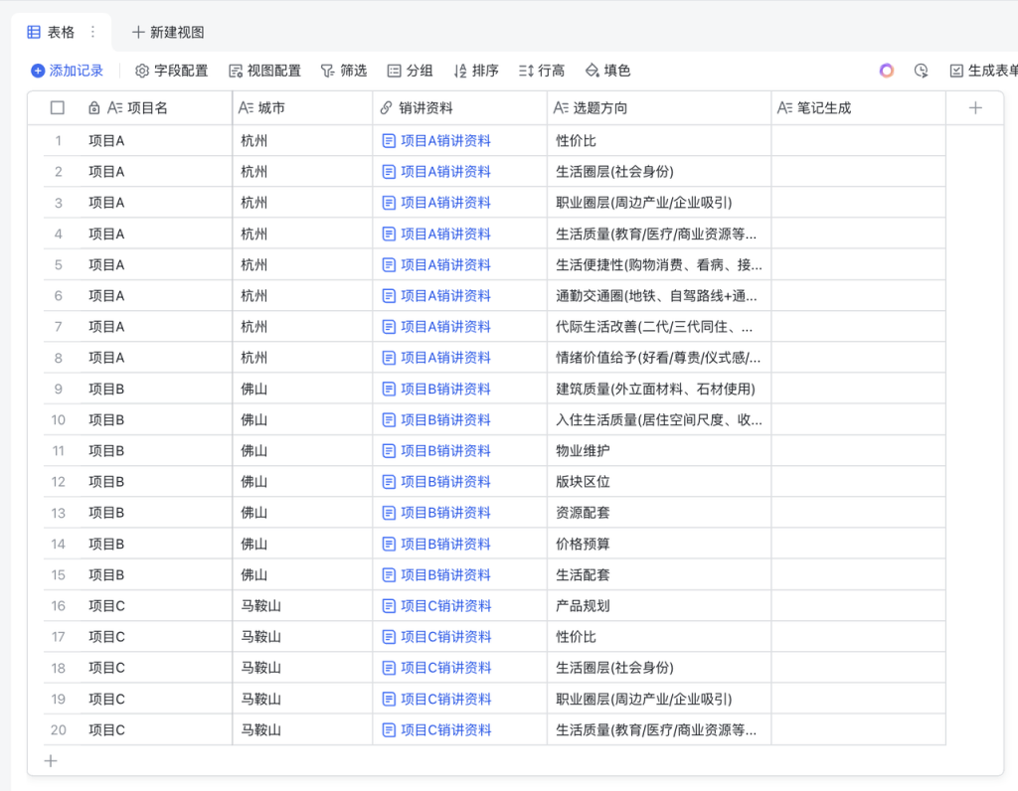Click 性价比 cell in row 1
1018x791 pixels.
pos(659,141)
